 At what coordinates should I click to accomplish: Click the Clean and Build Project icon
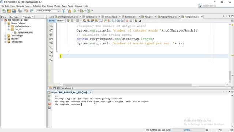click(69, 11)
